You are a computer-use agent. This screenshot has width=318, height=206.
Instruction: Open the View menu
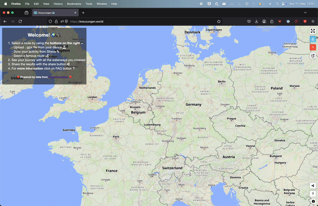46,4
